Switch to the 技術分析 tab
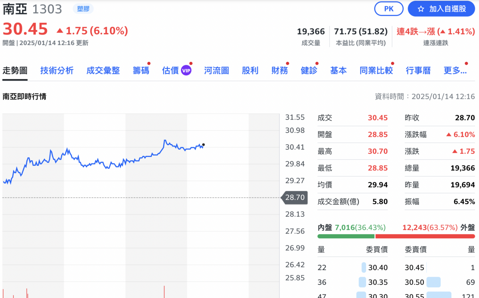Viewport: 479px width, 298px height. (x=57, y=71)
